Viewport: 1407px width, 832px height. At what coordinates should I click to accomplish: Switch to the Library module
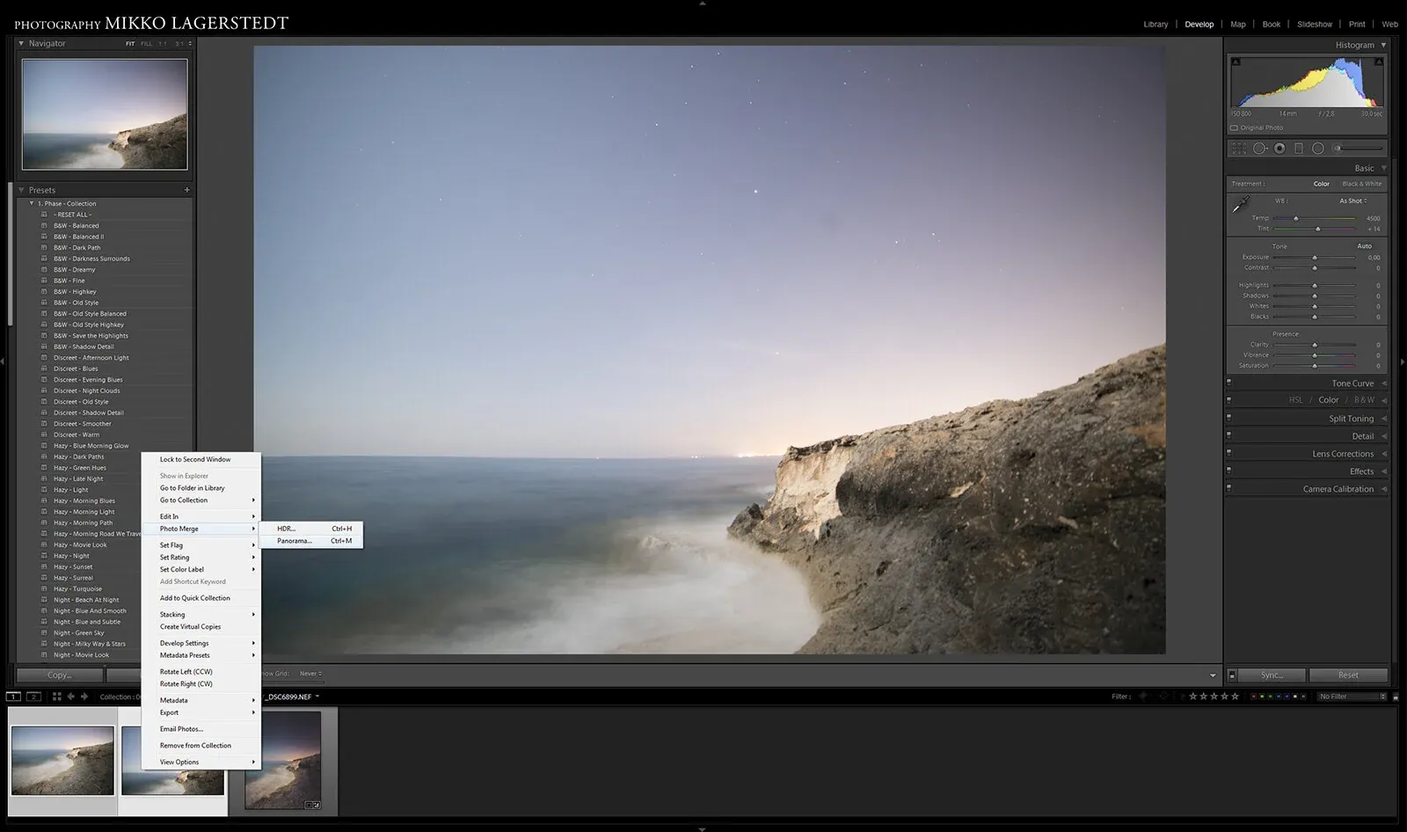[1155, 24]
